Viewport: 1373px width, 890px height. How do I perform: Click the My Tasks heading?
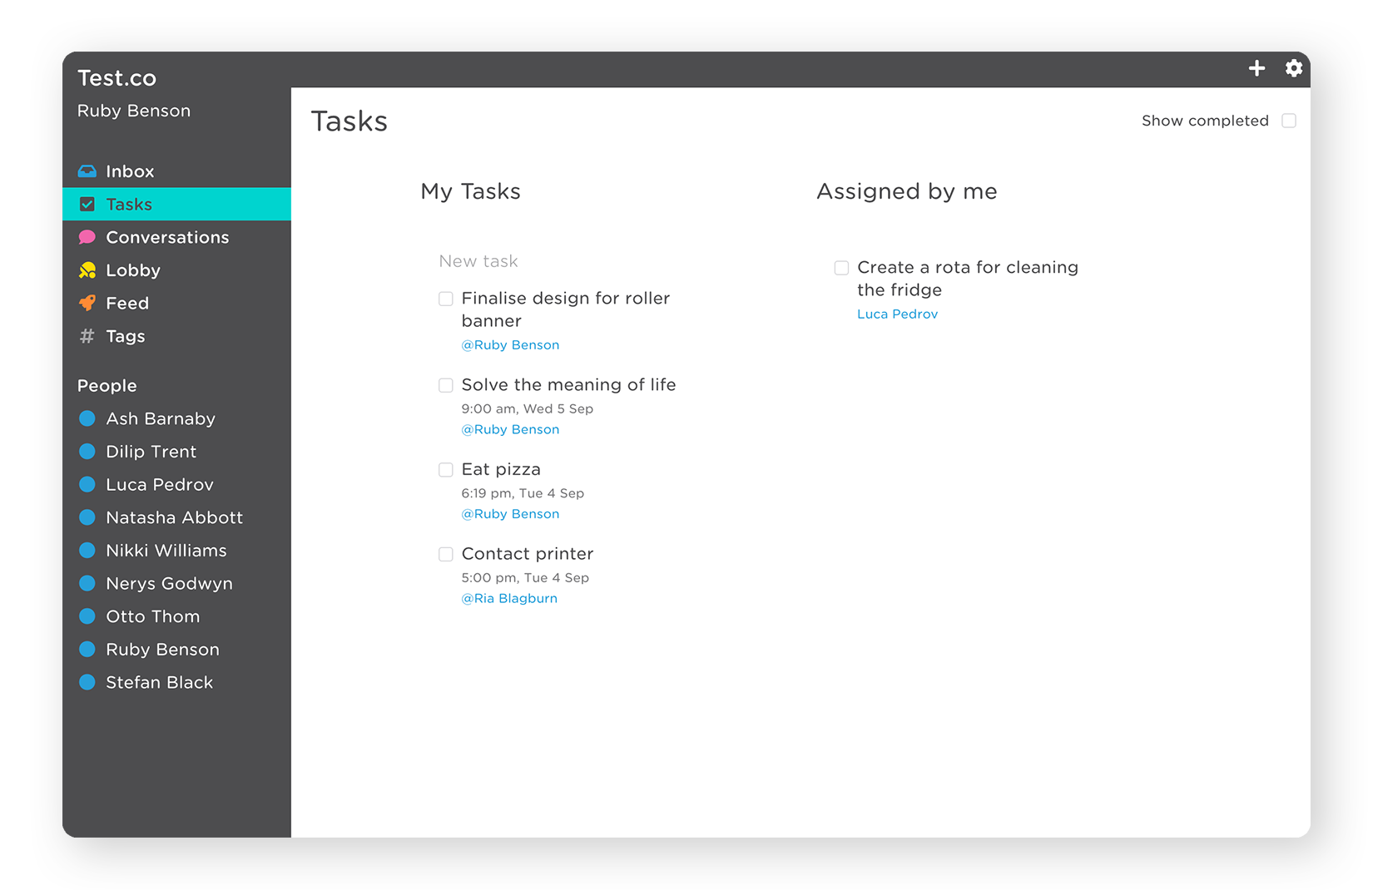tap(471, 192)
